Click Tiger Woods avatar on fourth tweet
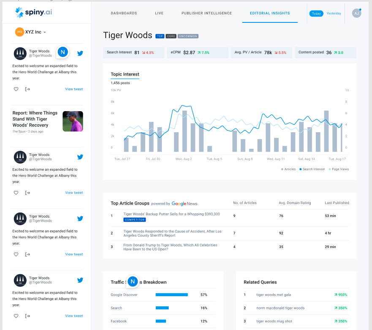This screenshot has height=330, width=372. point(20,280)
